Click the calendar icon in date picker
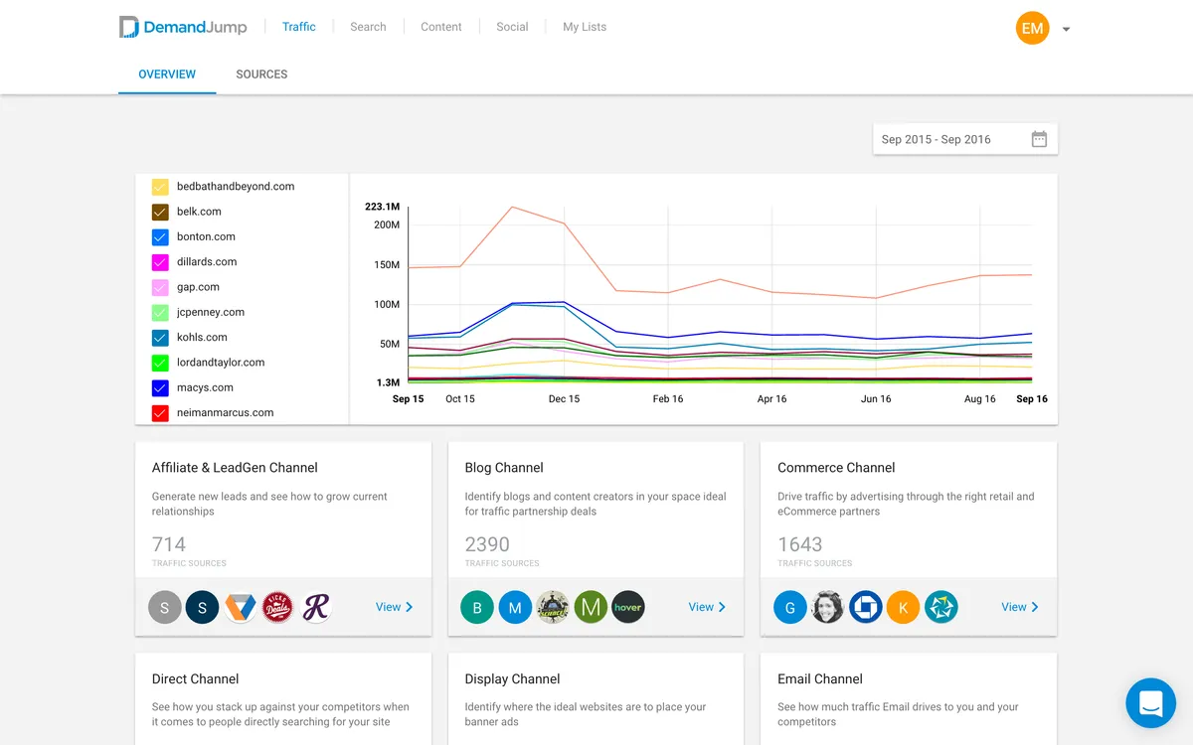 tap(1039, 139)
